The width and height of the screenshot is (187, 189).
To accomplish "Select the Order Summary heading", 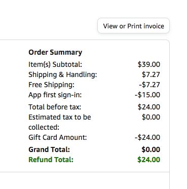I will pyautogui.click(x=55, y=52).
